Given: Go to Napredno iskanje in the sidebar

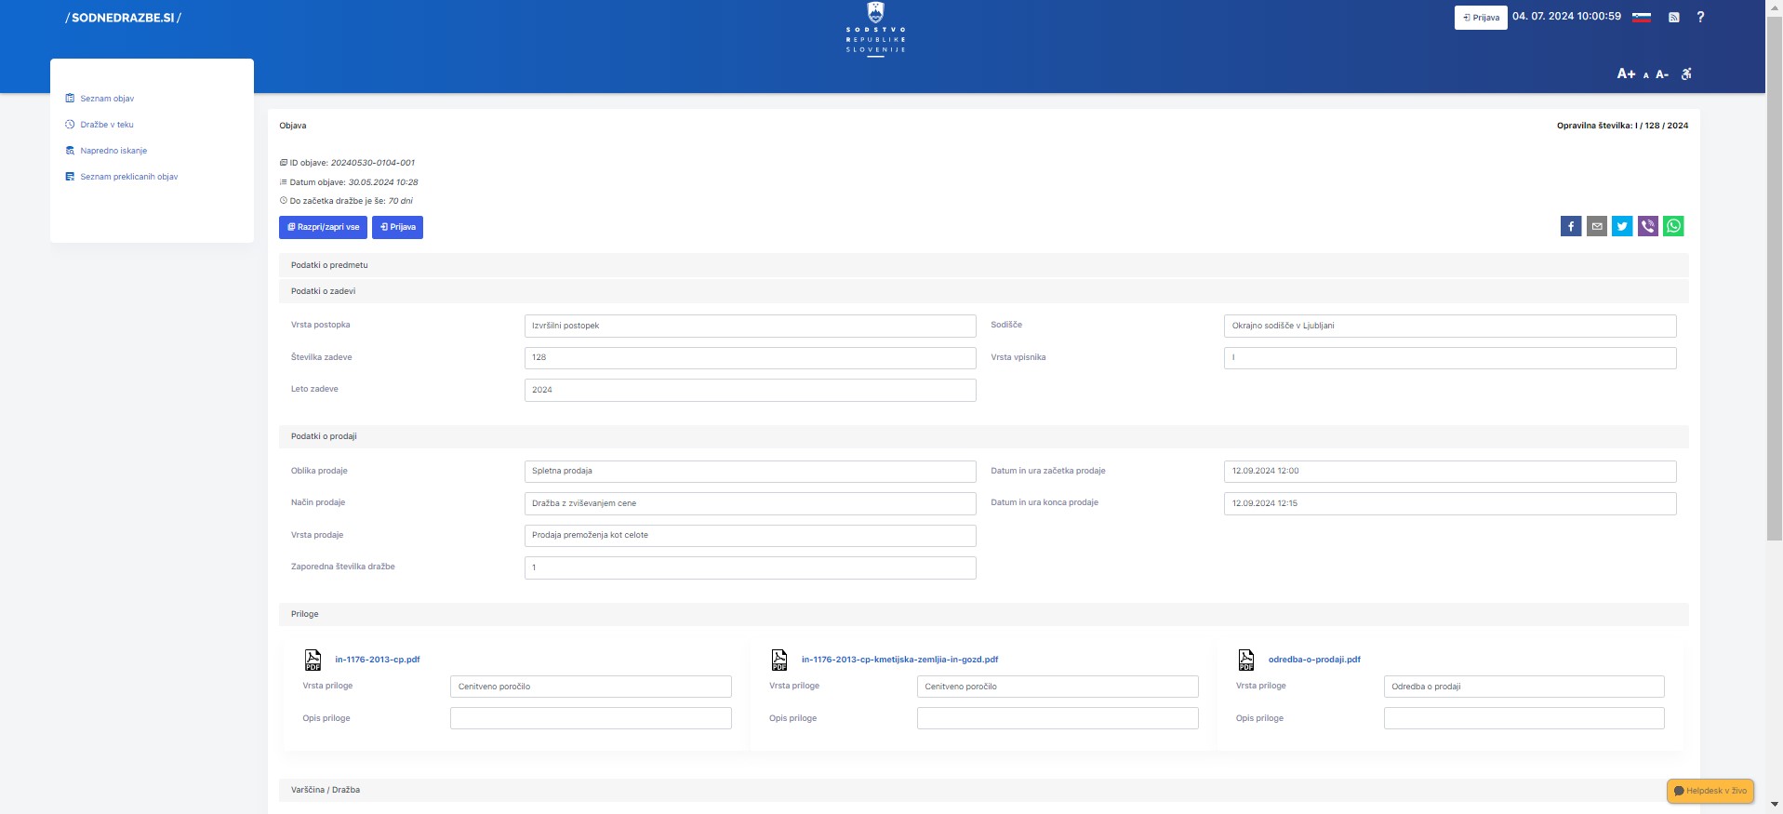Looking at the screenshot, I should click(113, 151).
